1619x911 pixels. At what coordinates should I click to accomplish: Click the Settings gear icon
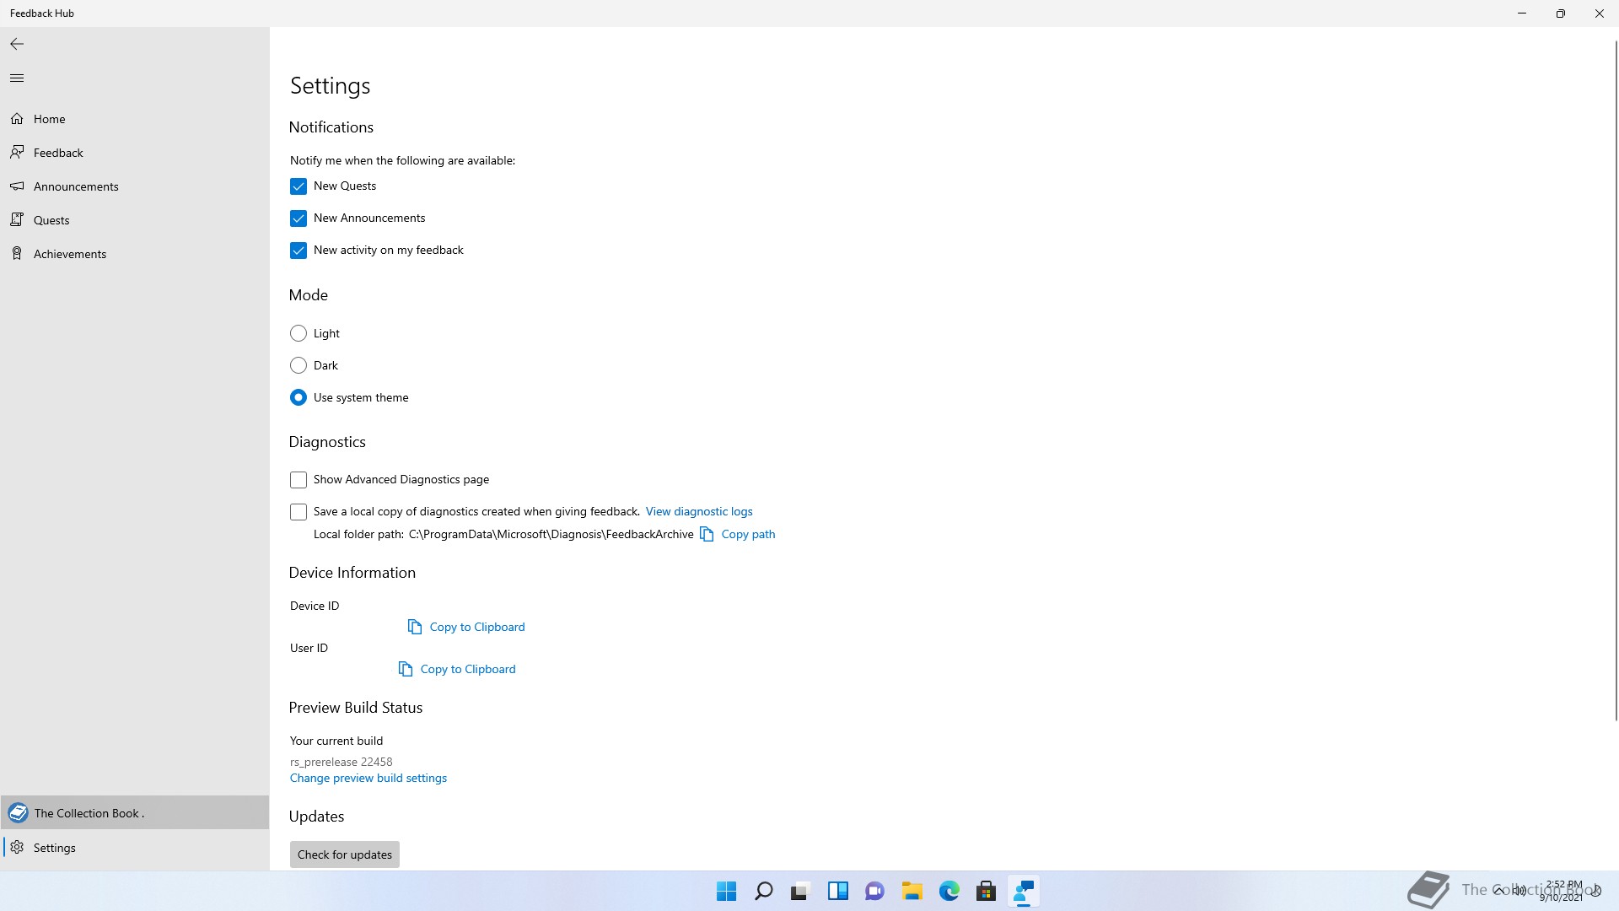tap(17, 847)
